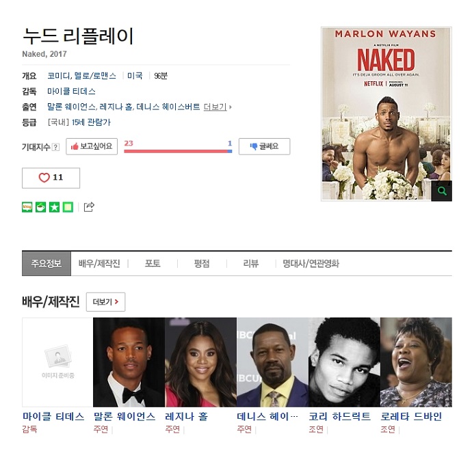Viewport: 472px width, 451px height.
Task: Click the green cafe cup share icon
Action: (40, 207)
